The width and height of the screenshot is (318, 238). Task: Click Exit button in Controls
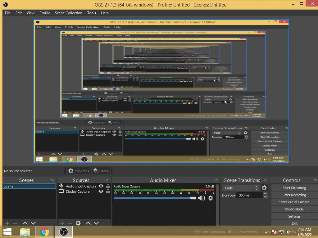point(294,223)
